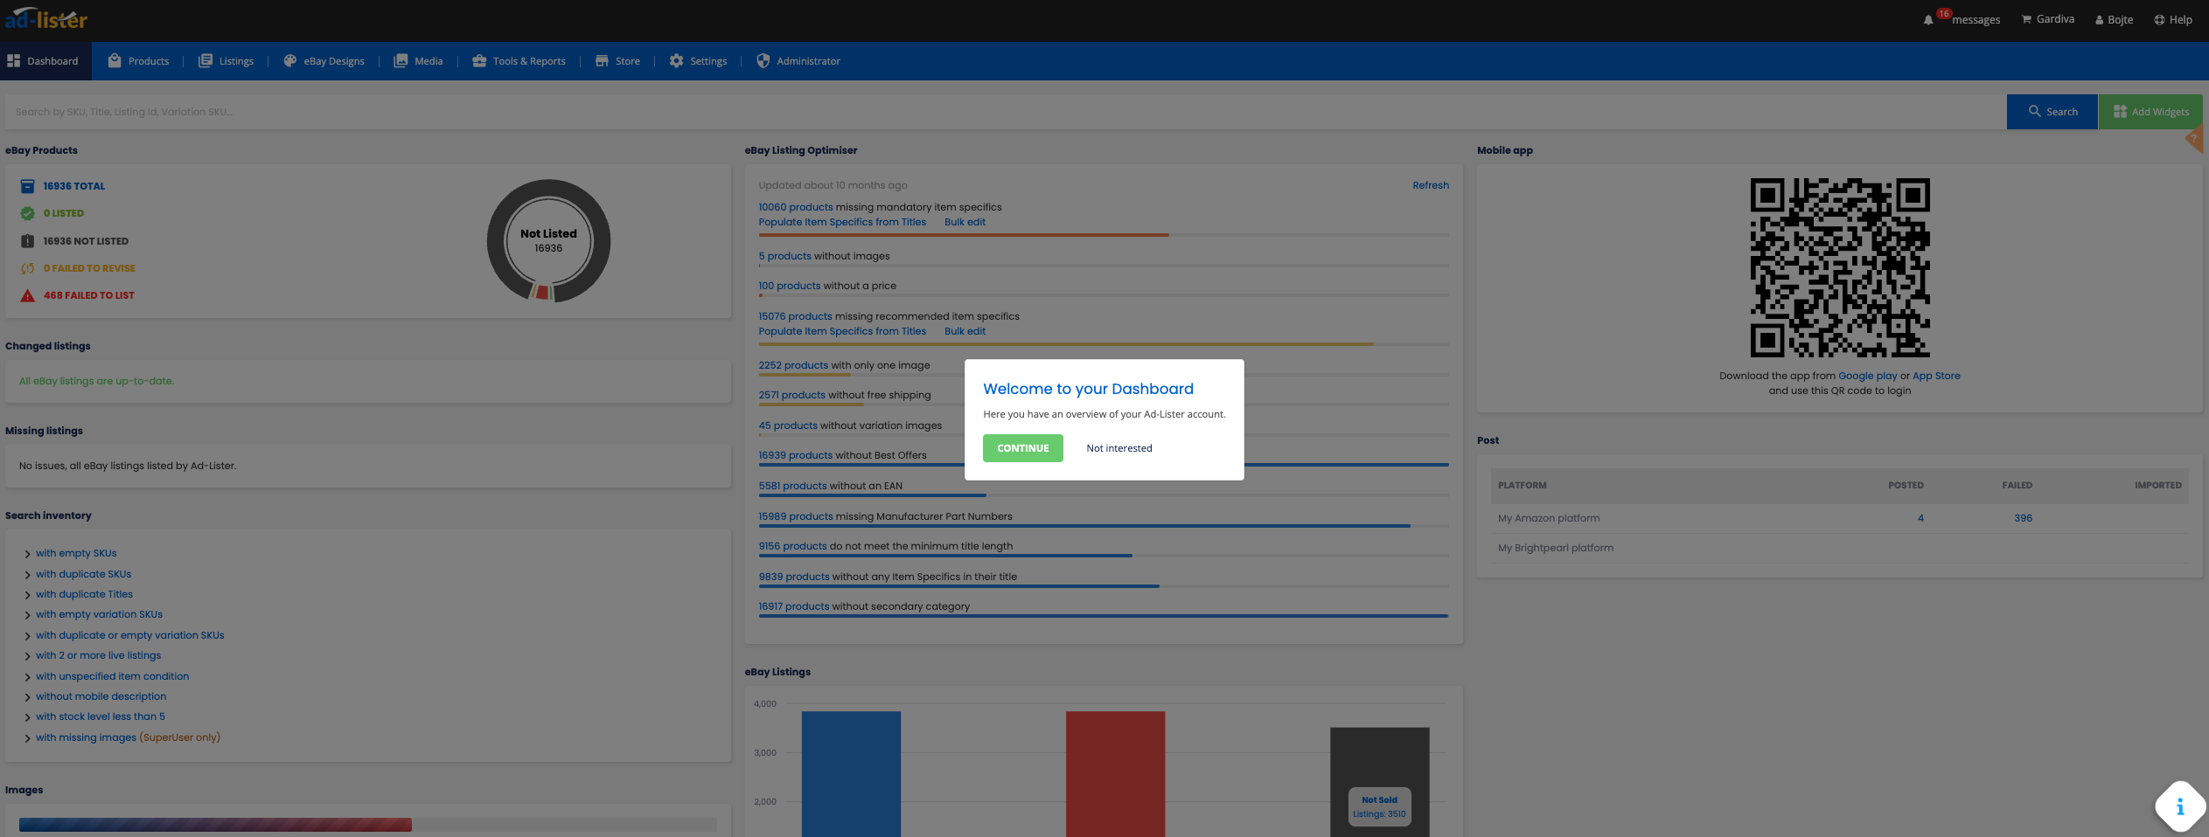Click the Store shopfront icon
The width and height of the screenshot is (2209, 837).
(602, 61)
